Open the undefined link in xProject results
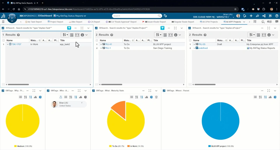This screenshot has height=150, width=280. tap(203, 48)
